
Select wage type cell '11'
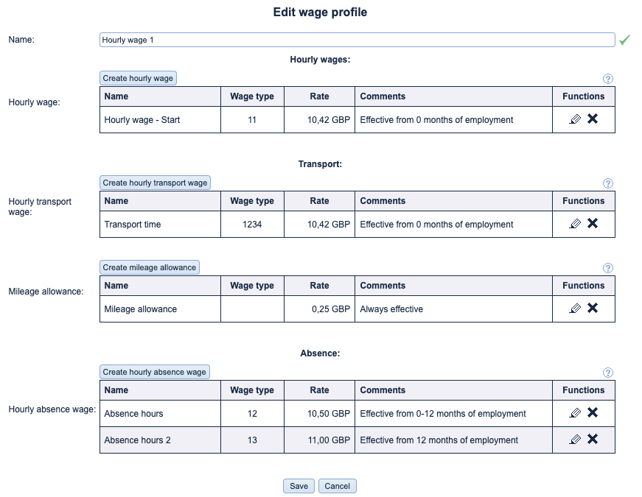[x=252, y=120]
